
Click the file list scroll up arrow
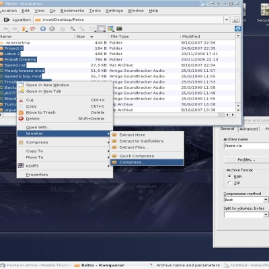point(238,36)
